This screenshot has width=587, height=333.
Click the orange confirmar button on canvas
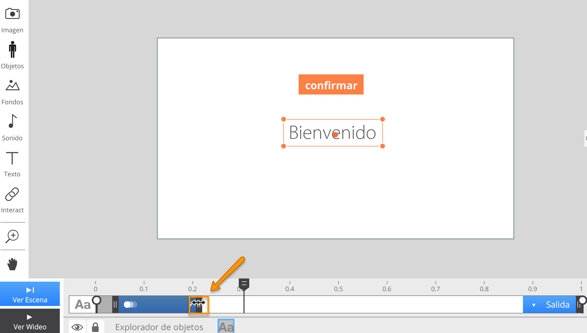point(331,84)
